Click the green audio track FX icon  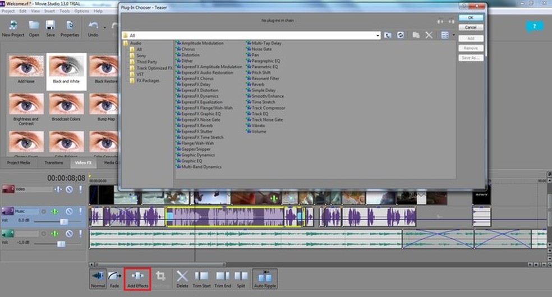pyautogui.click(x=54, y=233)
